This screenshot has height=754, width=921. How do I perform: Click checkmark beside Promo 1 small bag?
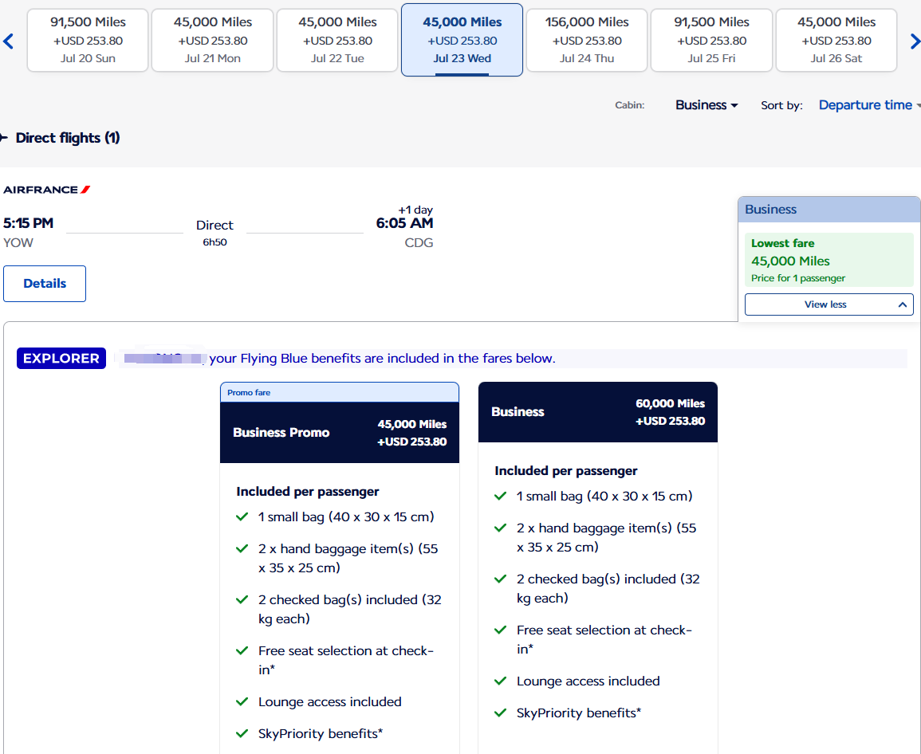[242, 516]
